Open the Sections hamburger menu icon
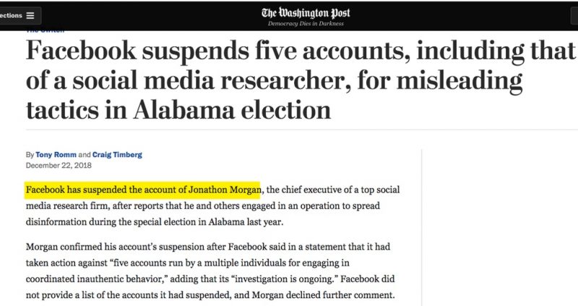Viewport: 578px width, 306px height. tap(30, 15)
